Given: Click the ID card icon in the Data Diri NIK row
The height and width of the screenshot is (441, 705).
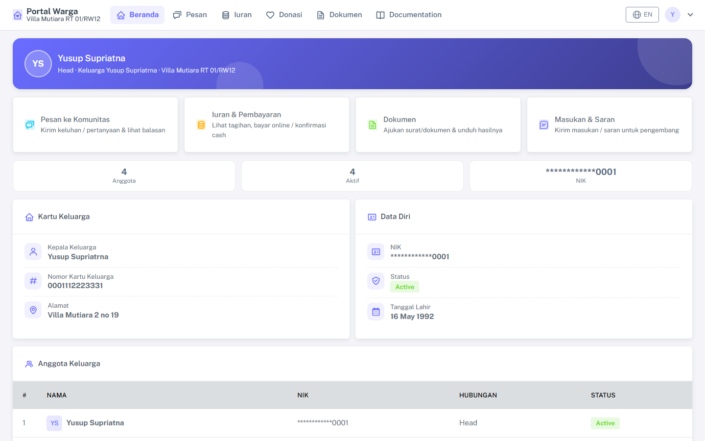Looking at the screenshot, I should [x=376, y=252].
